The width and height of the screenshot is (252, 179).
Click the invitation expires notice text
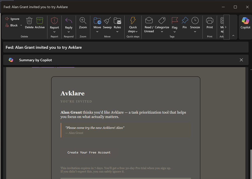(x=116, y=170)
